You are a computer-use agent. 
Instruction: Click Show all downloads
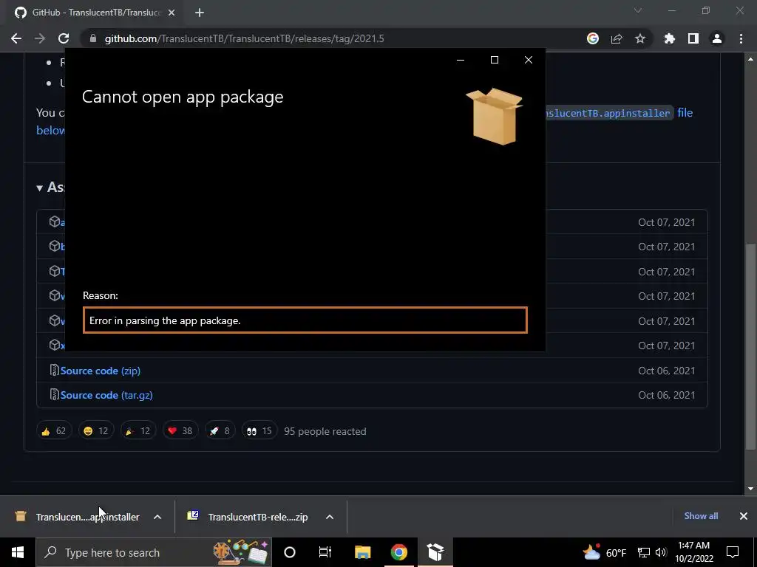[701, 516]
